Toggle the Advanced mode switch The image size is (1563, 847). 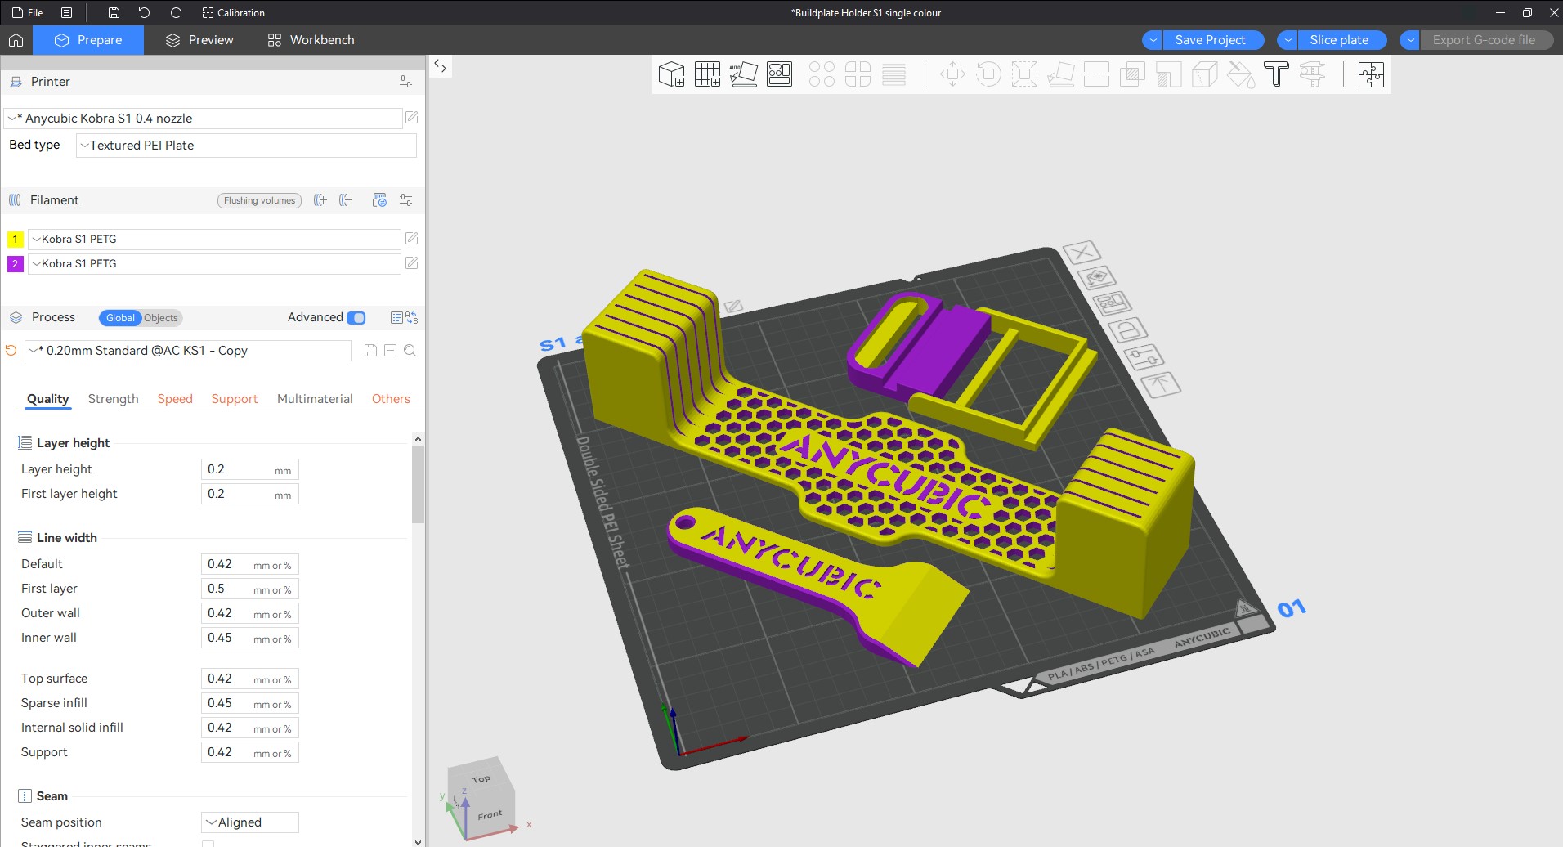[x=356, y=318]
